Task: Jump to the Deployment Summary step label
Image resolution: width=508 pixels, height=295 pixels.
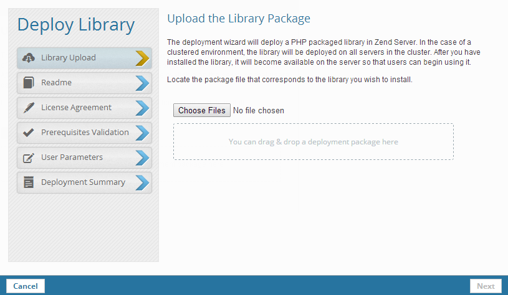Action: (83, 182)
